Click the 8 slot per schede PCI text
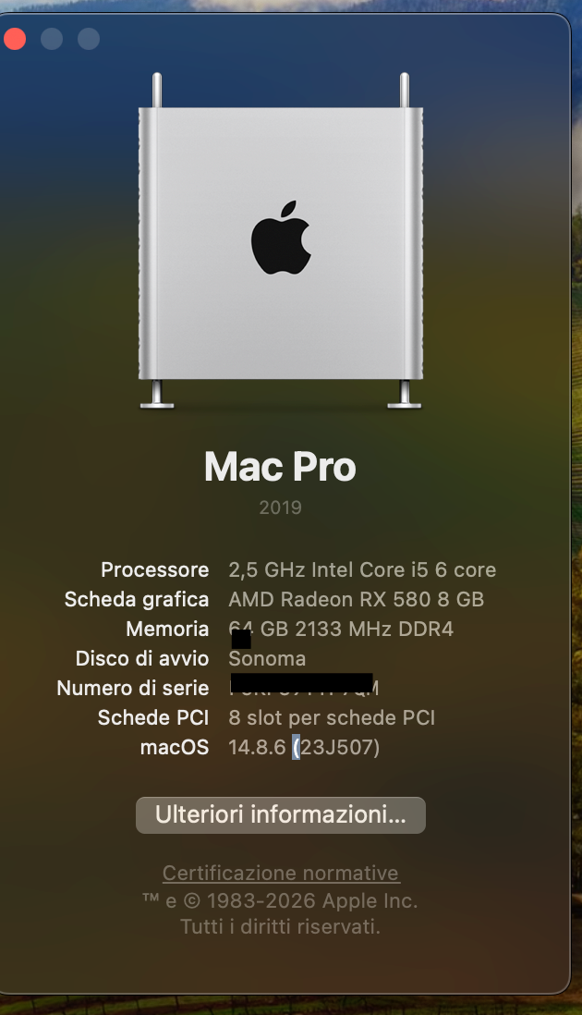Image resolution: width=582 pixels, height=1015 pixels. pyautogui.click(x=332, y=717)
